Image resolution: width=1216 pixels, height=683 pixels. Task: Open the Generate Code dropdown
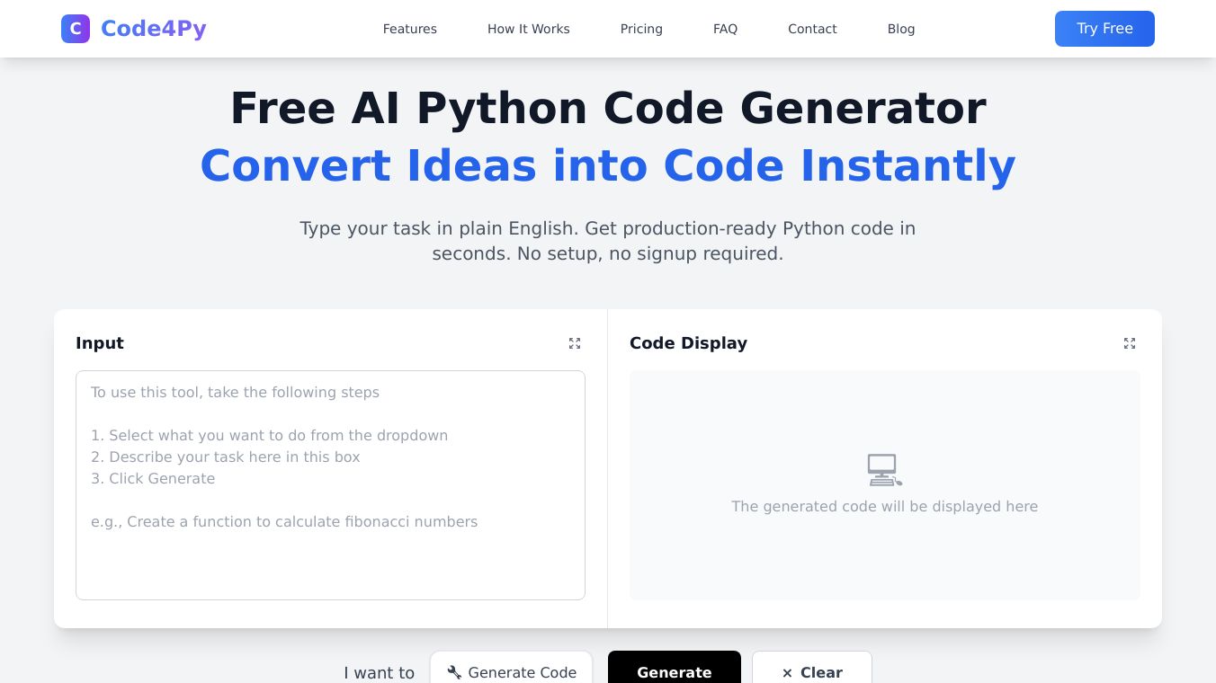coord(511,671)
